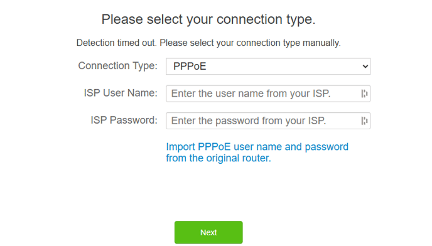Open the Connection Type dropdown showing PPPoE
432x246 pixels.
[268, 66]
